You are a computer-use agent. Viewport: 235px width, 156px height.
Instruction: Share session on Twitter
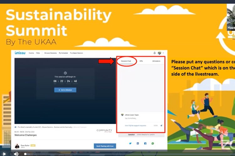[130, 144]
